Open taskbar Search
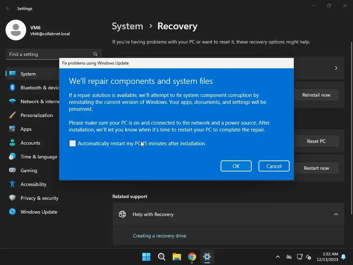This screenshot has width=353, height=265. pos(162,257)
